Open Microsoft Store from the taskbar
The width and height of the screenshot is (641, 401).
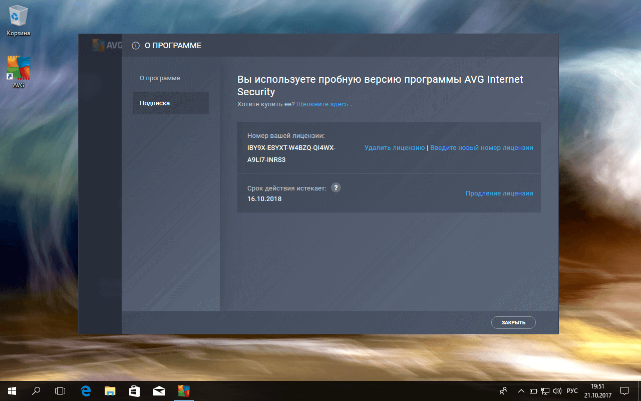135,390
